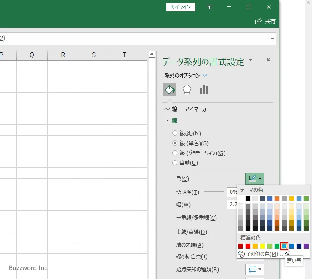
Task: Pick the white theme color swatch
Action: 240,198
